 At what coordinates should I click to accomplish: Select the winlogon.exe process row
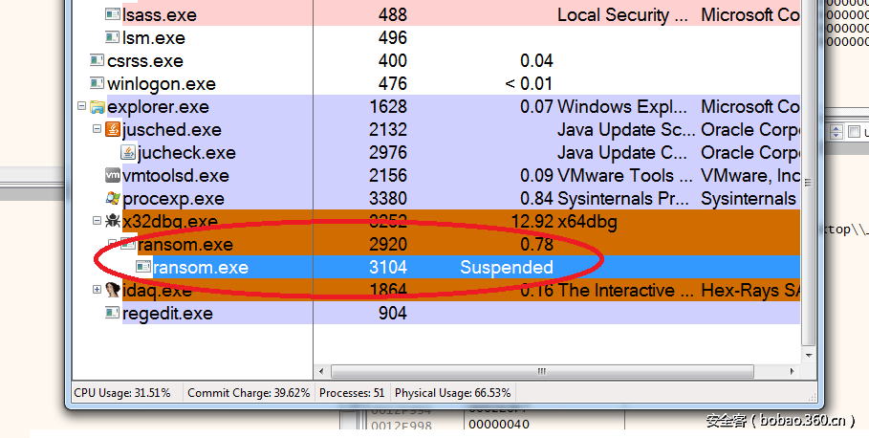click(162, 84)
